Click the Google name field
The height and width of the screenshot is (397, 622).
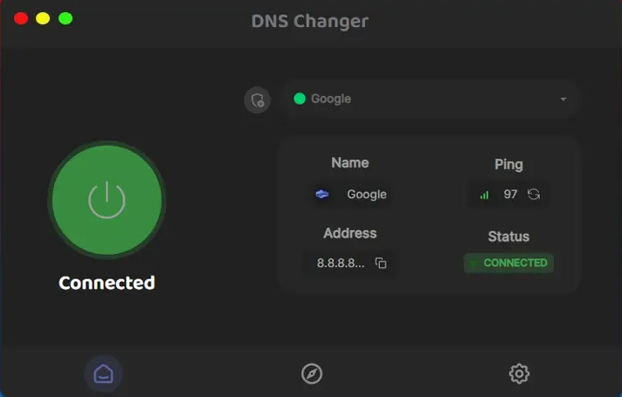[366, 195]
